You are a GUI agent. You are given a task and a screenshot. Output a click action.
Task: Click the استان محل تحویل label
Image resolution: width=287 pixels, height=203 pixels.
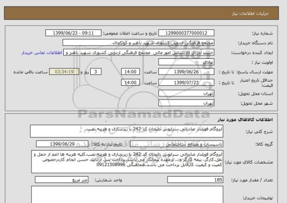click(x=255, y=94)
